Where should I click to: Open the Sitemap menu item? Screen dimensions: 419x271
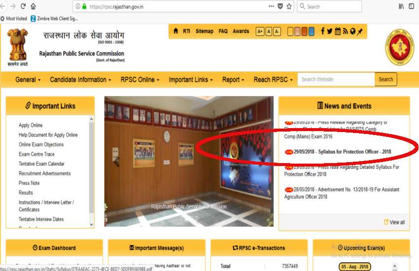pyautogui.click(x=204, y=31)
